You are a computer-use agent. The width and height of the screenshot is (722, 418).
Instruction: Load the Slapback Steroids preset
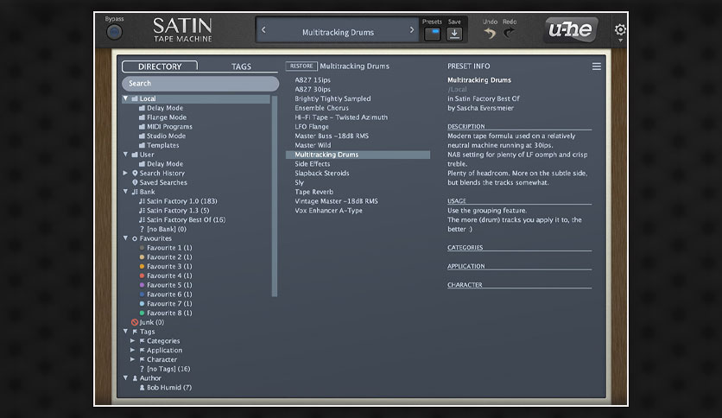click(322, 173)
